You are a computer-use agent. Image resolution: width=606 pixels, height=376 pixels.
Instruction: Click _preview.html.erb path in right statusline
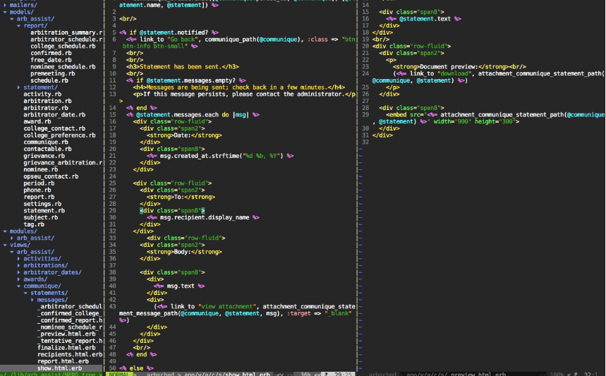pyautogui.click(x=456, y=374)
